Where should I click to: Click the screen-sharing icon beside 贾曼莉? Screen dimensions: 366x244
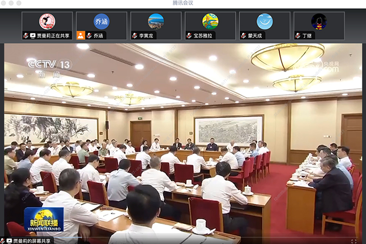[x=33, y=36]
